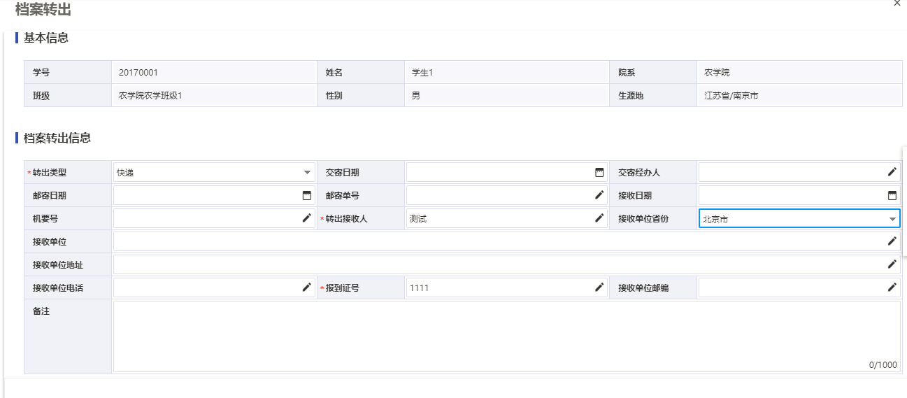Click pencil icon in 接收单位 field
The image size is (907, 398).
point(892,241)
